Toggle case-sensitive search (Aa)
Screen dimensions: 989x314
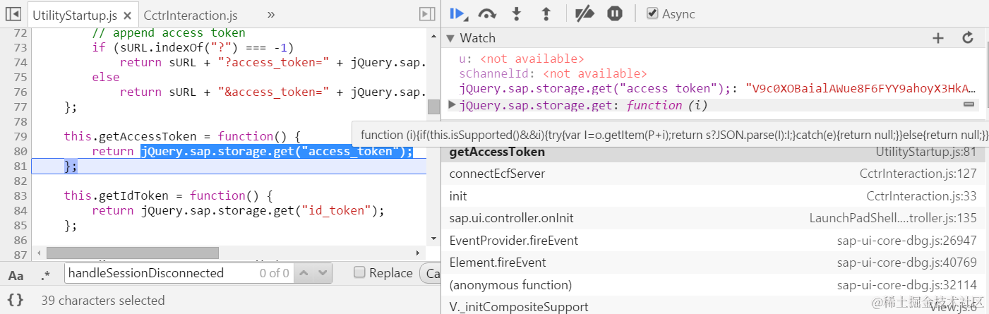(x=16, y=274)
